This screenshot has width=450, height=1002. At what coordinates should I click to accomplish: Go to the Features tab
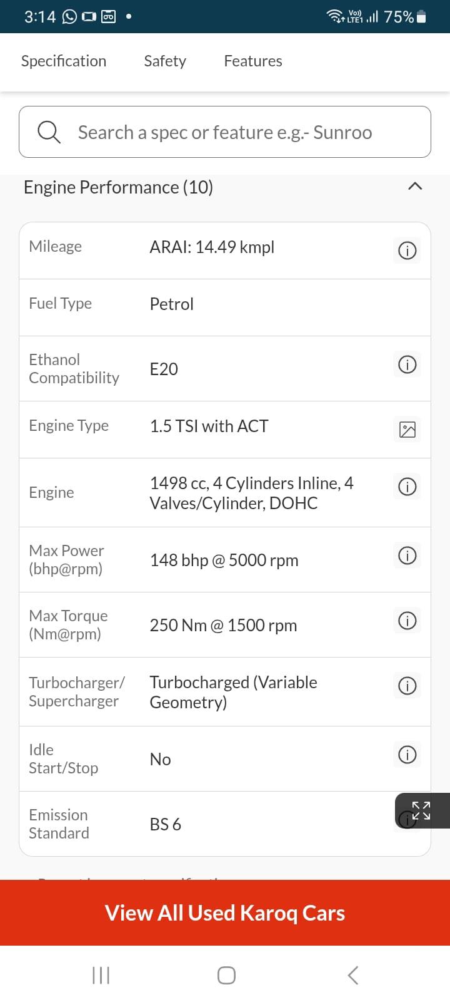tap(253, 61)
